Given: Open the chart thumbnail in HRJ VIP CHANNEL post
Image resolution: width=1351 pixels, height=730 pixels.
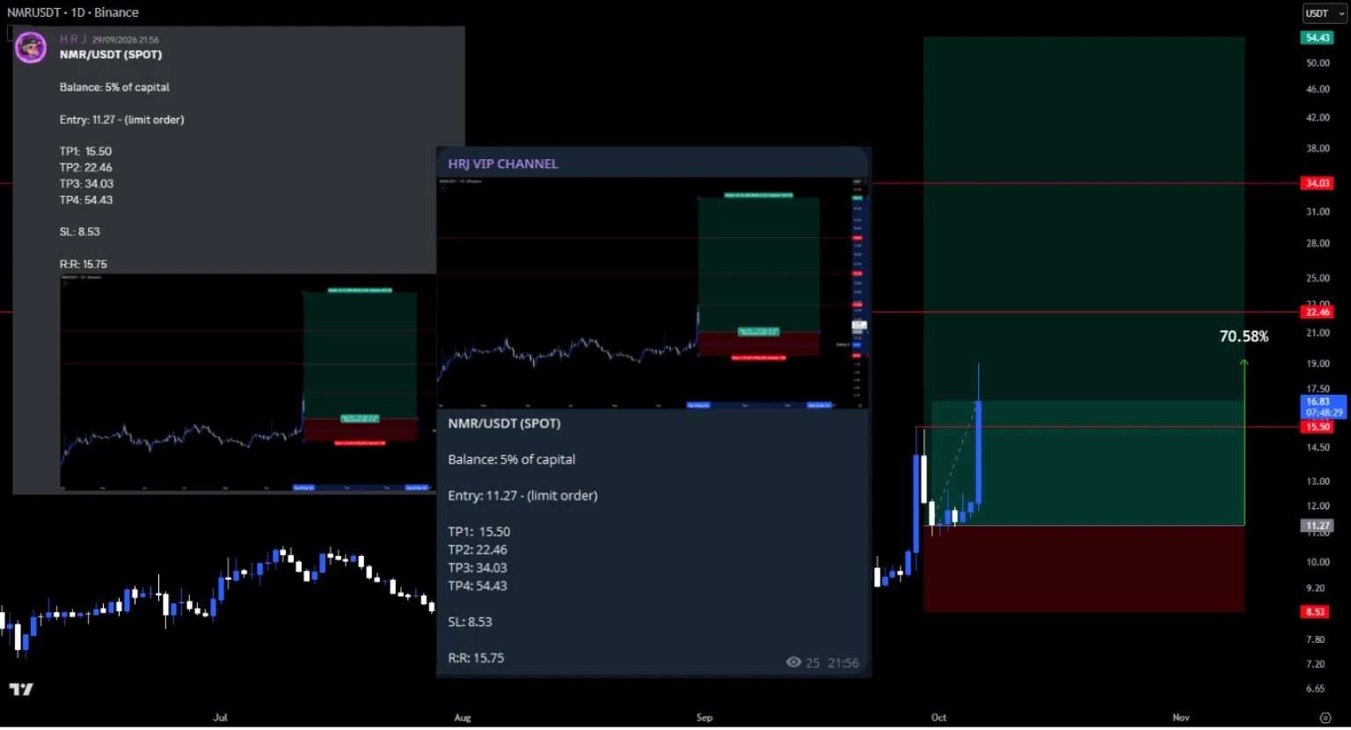Looking at the screenshot, I should (653, 293).
